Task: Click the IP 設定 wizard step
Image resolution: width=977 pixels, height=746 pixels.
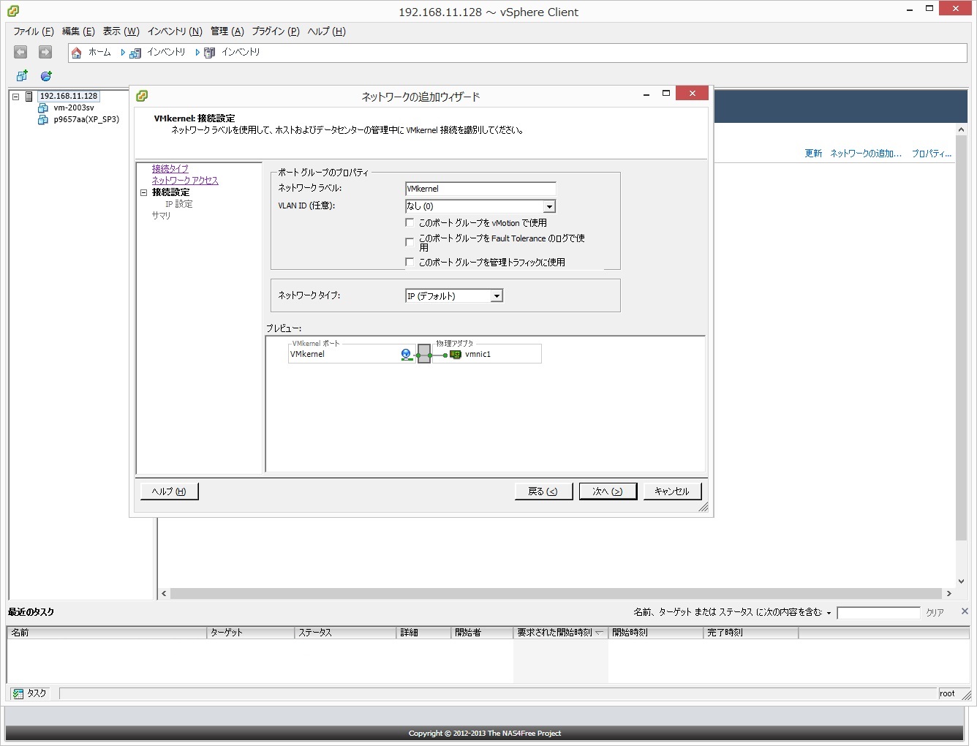Action: (179, 204)
